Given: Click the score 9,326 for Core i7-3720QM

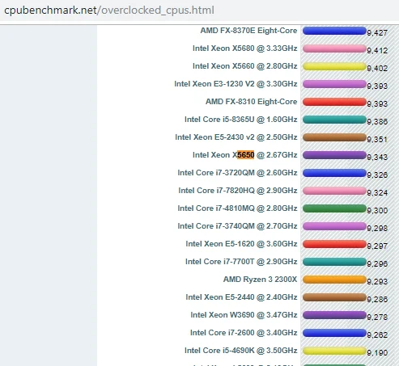Looking at the screenshot, I should click(377, 175).
